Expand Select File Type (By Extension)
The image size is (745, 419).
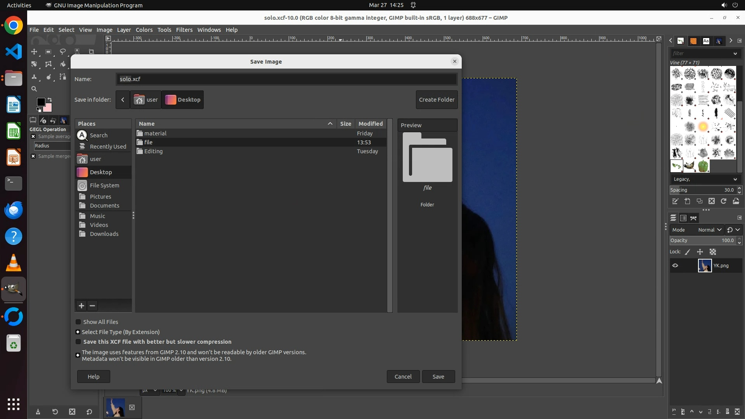[x=78, y=332]
